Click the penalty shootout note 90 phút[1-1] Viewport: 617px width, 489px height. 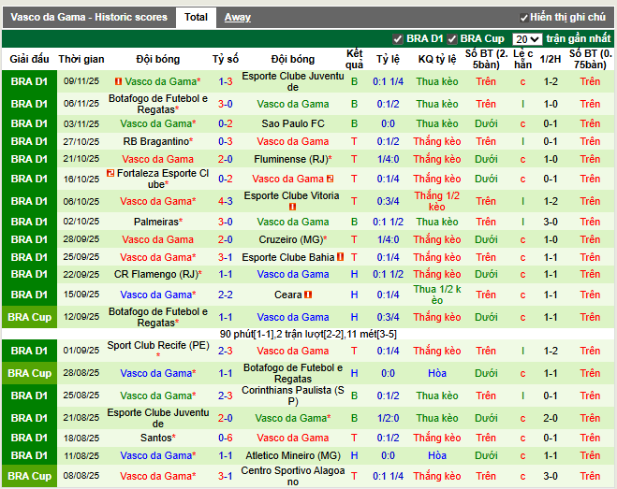[x=308, y=334]
